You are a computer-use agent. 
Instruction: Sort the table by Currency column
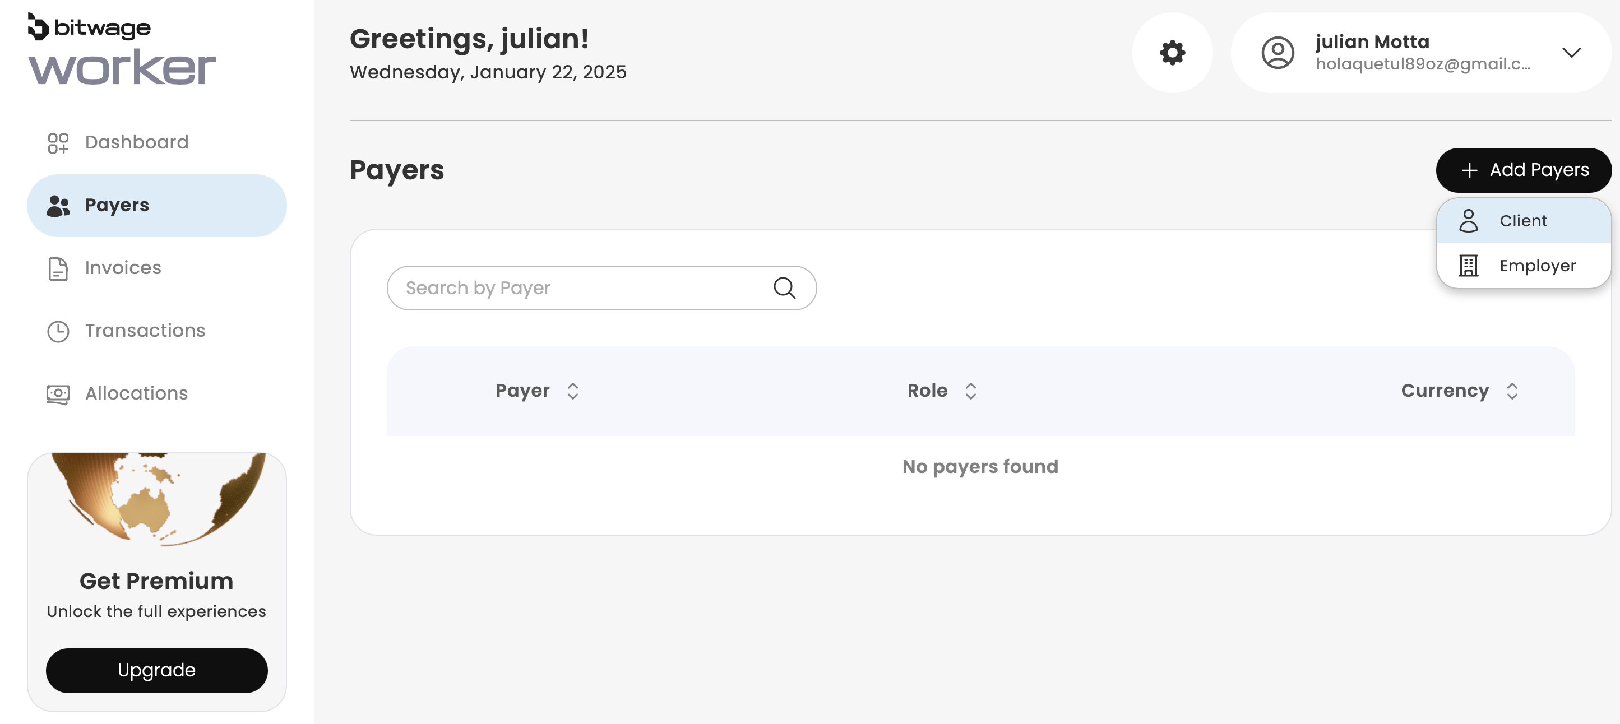coord(1512,391)
